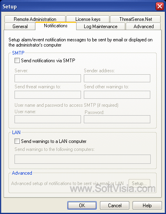Switch to the Remote Administration tab

[35, 19]
